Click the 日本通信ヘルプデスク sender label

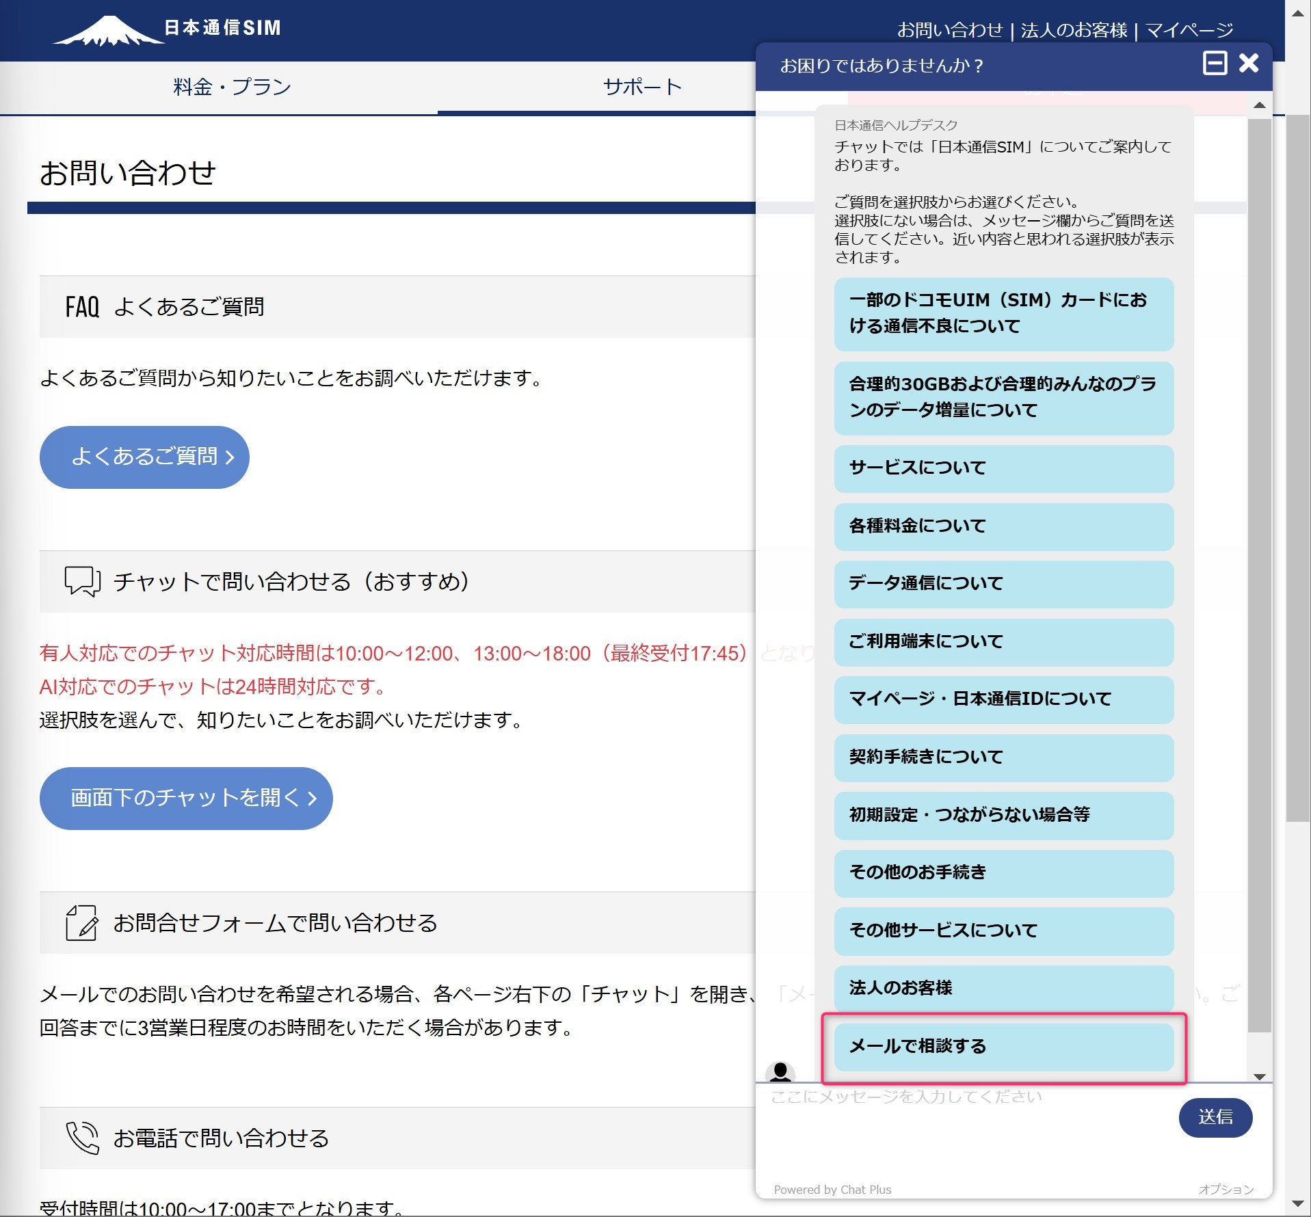pos(896,125)
